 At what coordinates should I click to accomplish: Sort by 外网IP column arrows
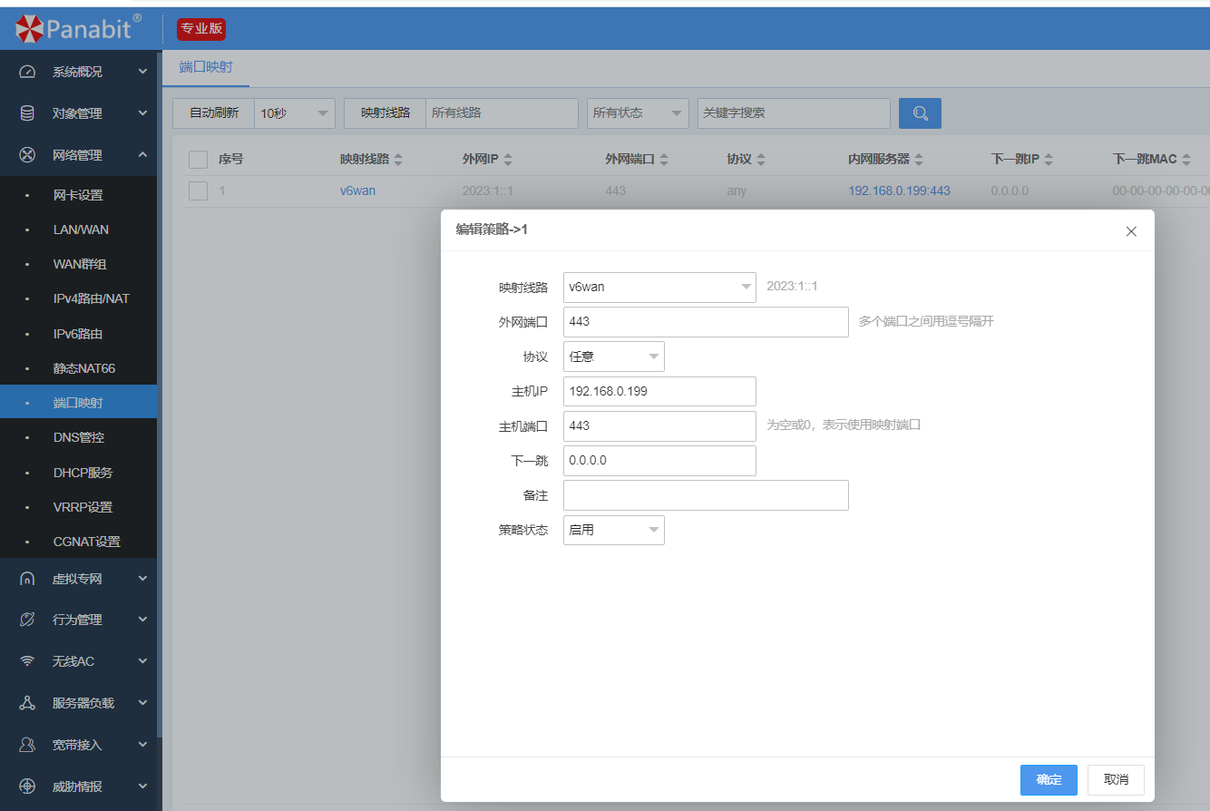[x=508, y=160]
